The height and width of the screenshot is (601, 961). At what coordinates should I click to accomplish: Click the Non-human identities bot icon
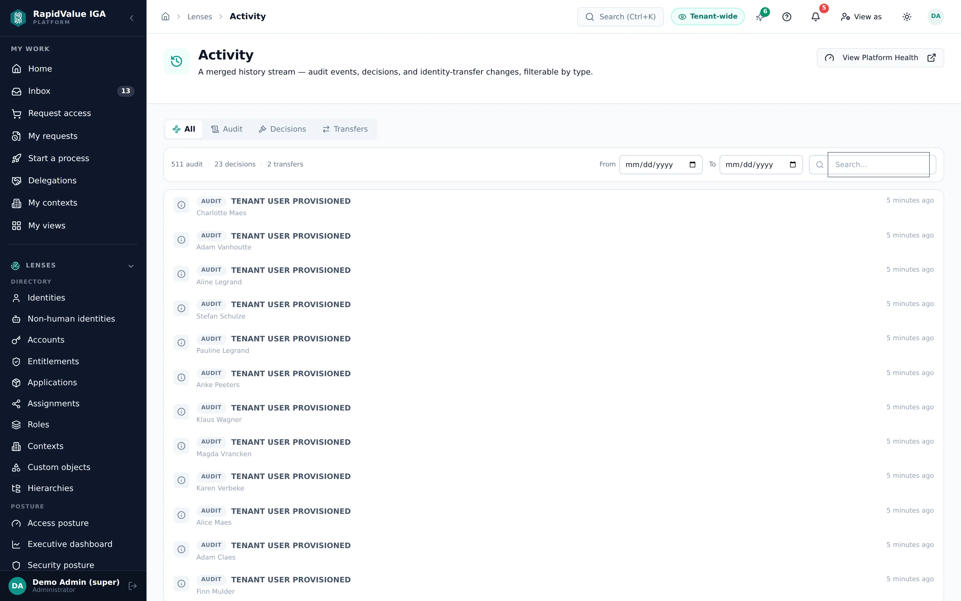(x=16, y=319)
